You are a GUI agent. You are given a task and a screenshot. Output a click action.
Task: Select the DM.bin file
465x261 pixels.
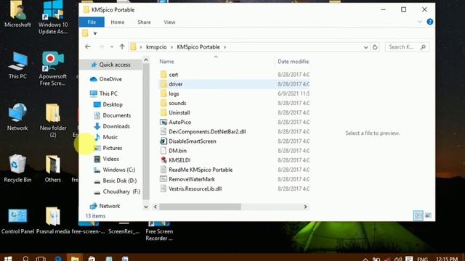coord(177,151)
